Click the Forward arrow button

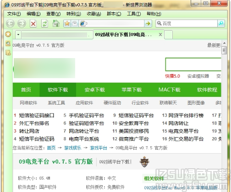point(22,23)
